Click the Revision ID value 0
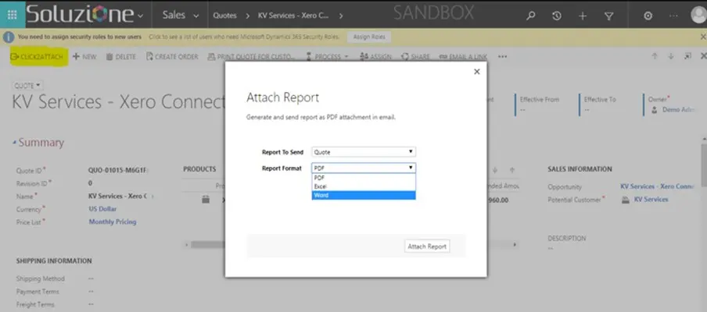Screen dimensions: 707x312 [x=90, y=183]
